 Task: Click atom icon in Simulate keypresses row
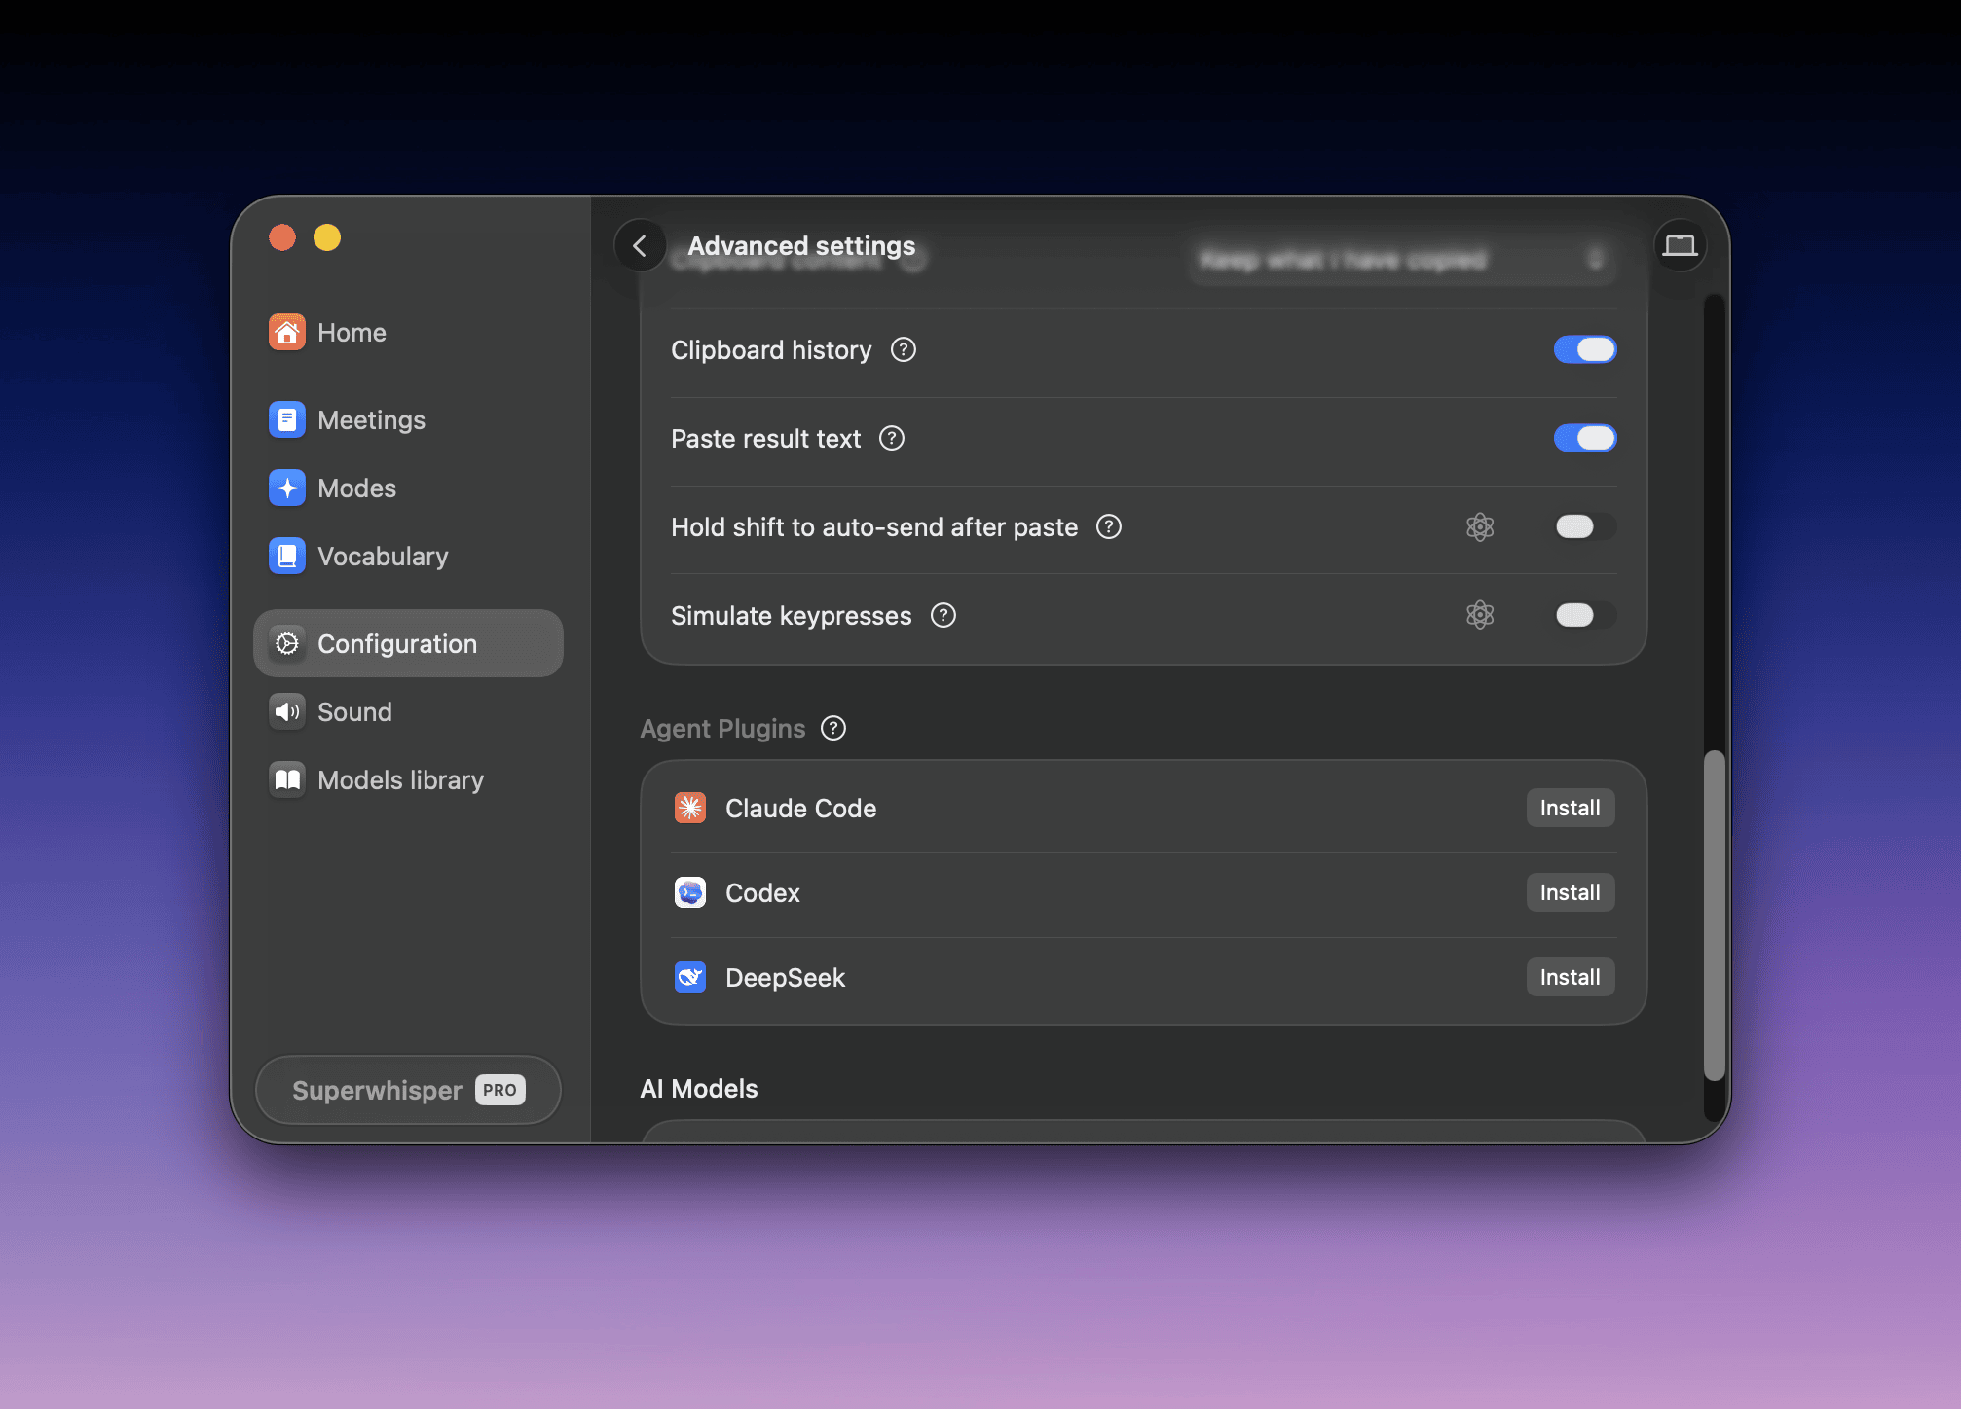(1480, 615)
